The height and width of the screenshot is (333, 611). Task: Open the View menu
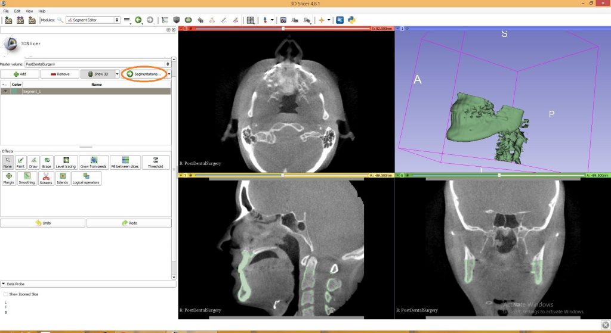pos(29,11)
